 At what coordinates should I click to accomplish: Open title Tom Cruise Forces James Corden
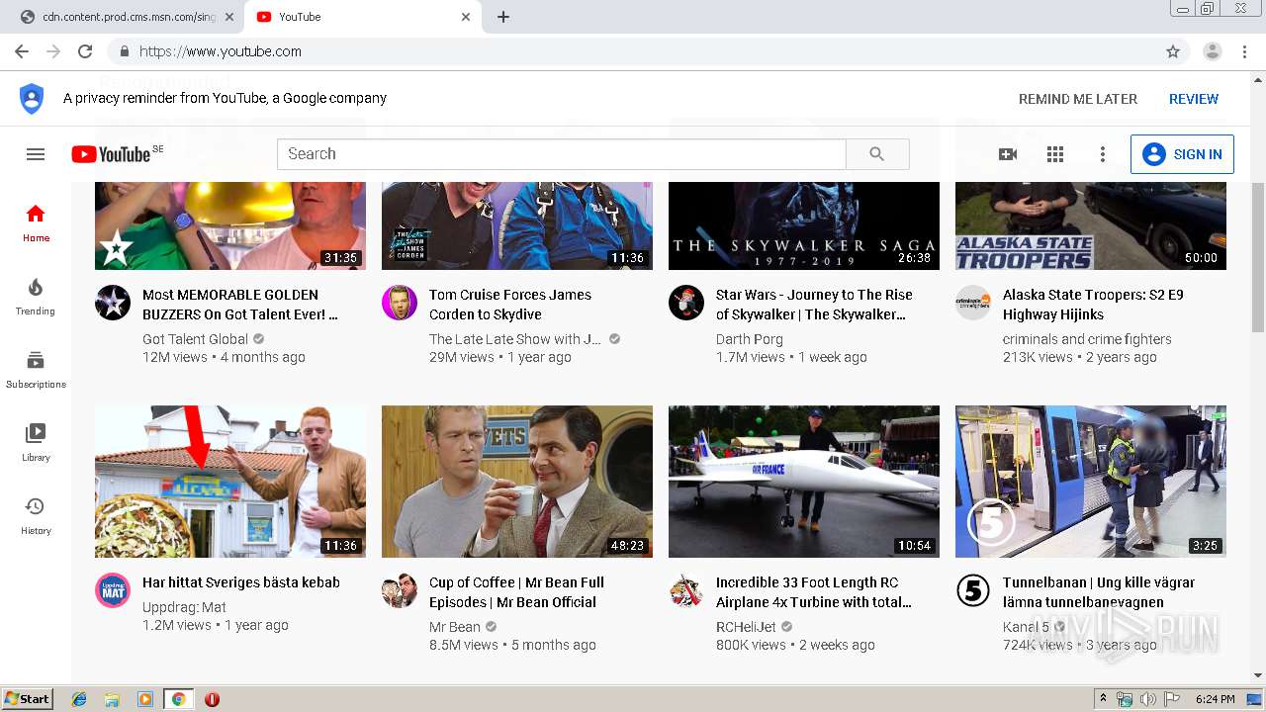click(x=510, y=305)
